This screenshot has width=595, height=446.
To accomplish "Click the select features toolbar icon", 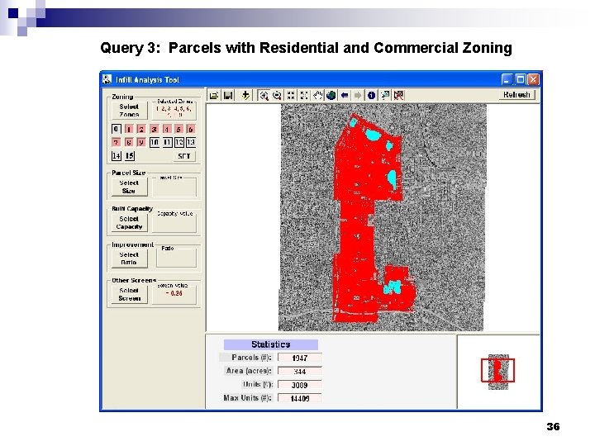I will pyautogui.click(x=385, y=95).
